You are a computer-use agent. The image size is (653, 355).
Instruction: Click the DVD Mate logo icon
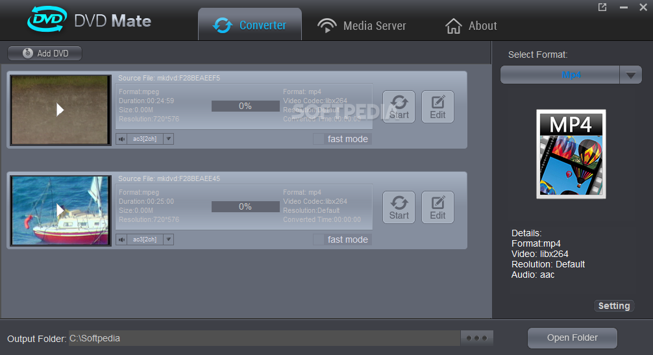pyautogui.click(x=47, y=19)
